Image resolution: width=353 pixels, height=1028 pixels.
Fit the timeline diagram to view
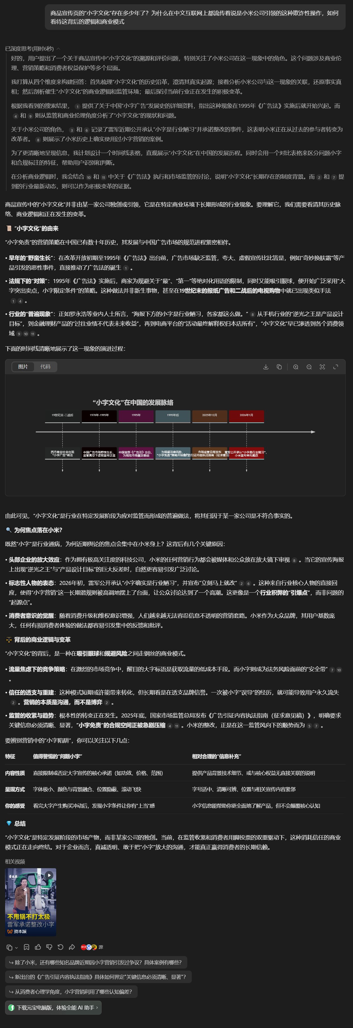click(x=322, y=367)
